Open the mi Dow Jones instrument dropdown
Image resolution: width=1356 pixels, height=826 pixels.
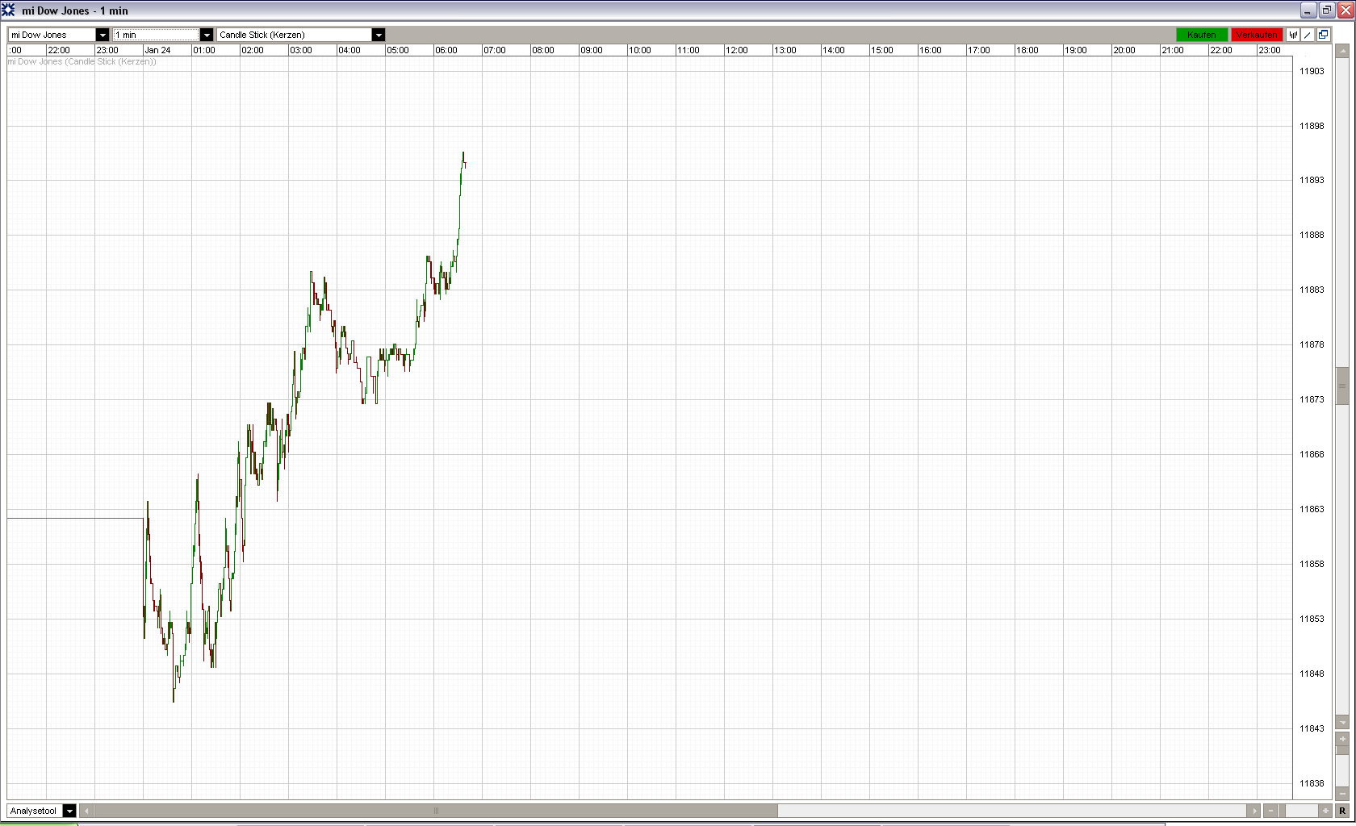pyautogui.click(x=103, y=35)
